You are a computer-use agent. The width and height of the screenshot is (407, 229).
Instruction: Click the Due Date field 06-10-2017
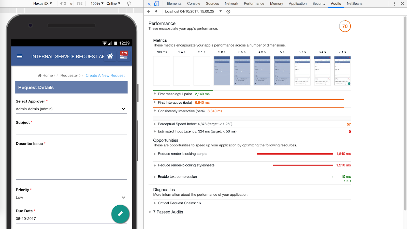(x=71, y=219)
